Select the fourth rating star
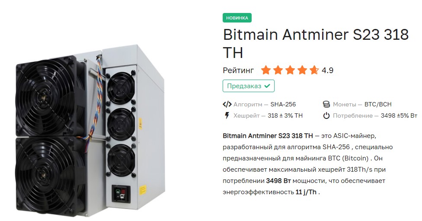The width and height of the screenshot is (422, 221). (302, 70)
